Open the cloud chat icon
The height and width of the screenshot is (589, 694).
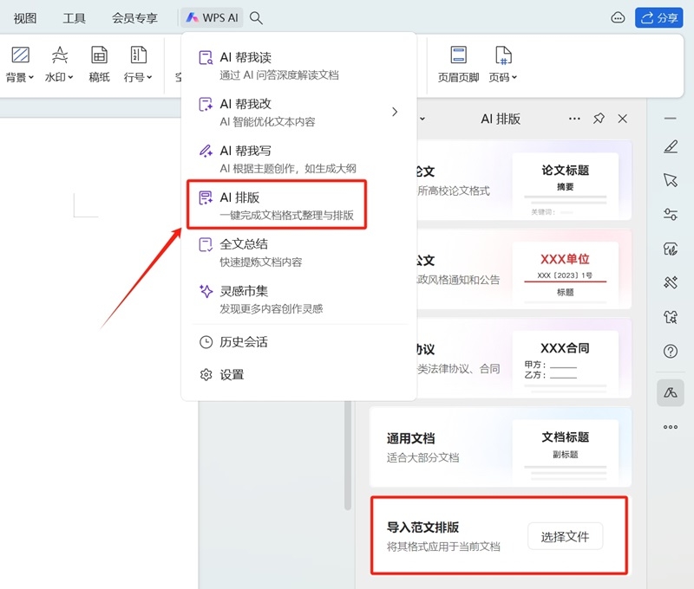(x=618, y=17)
